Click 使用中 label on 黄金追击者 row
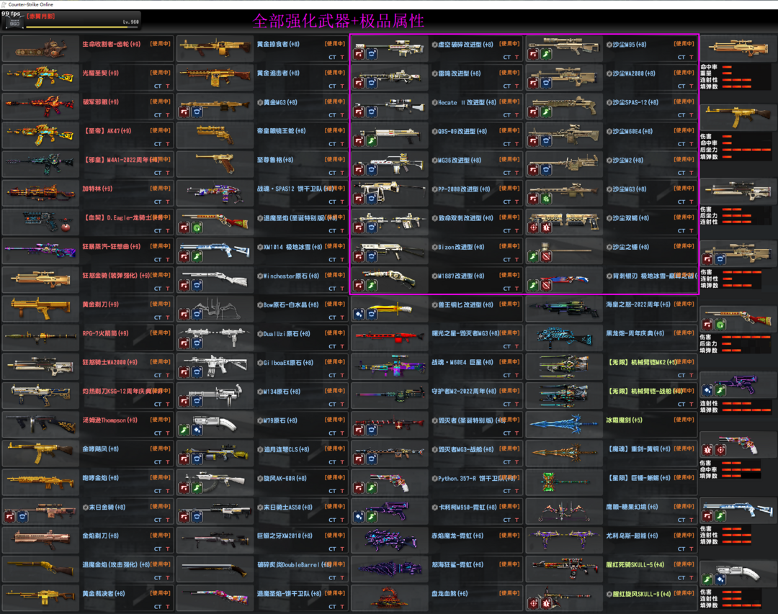The image size is (778, 614). coord(335,73)
